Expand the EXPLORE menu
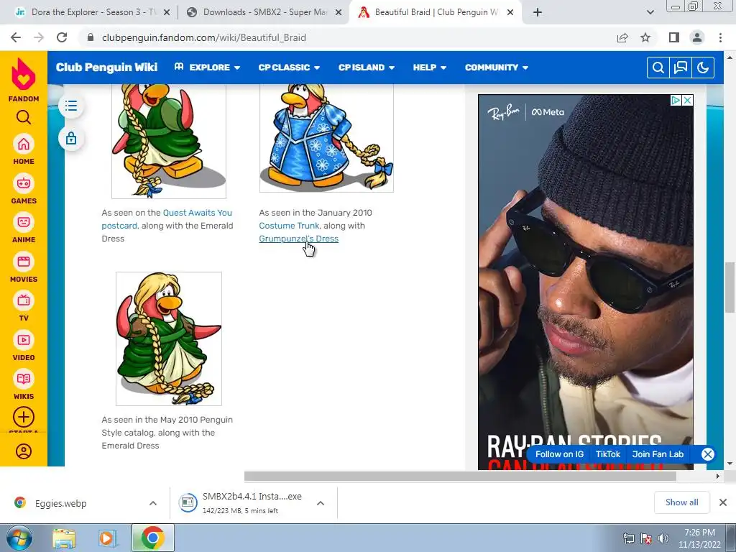This screenshot has width=736, height=552. click(x=207, y=68)
